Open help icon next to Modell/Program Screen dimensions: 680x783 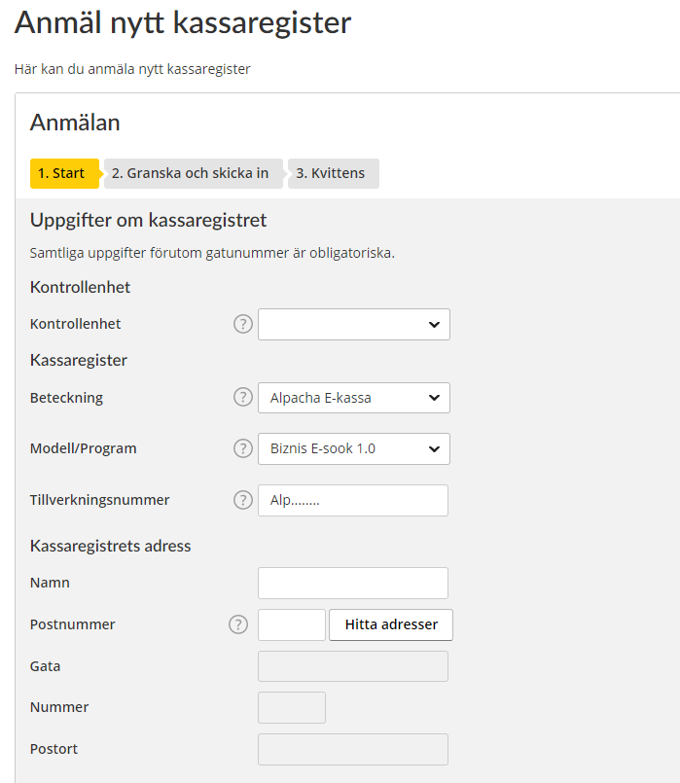click(243, 448)
